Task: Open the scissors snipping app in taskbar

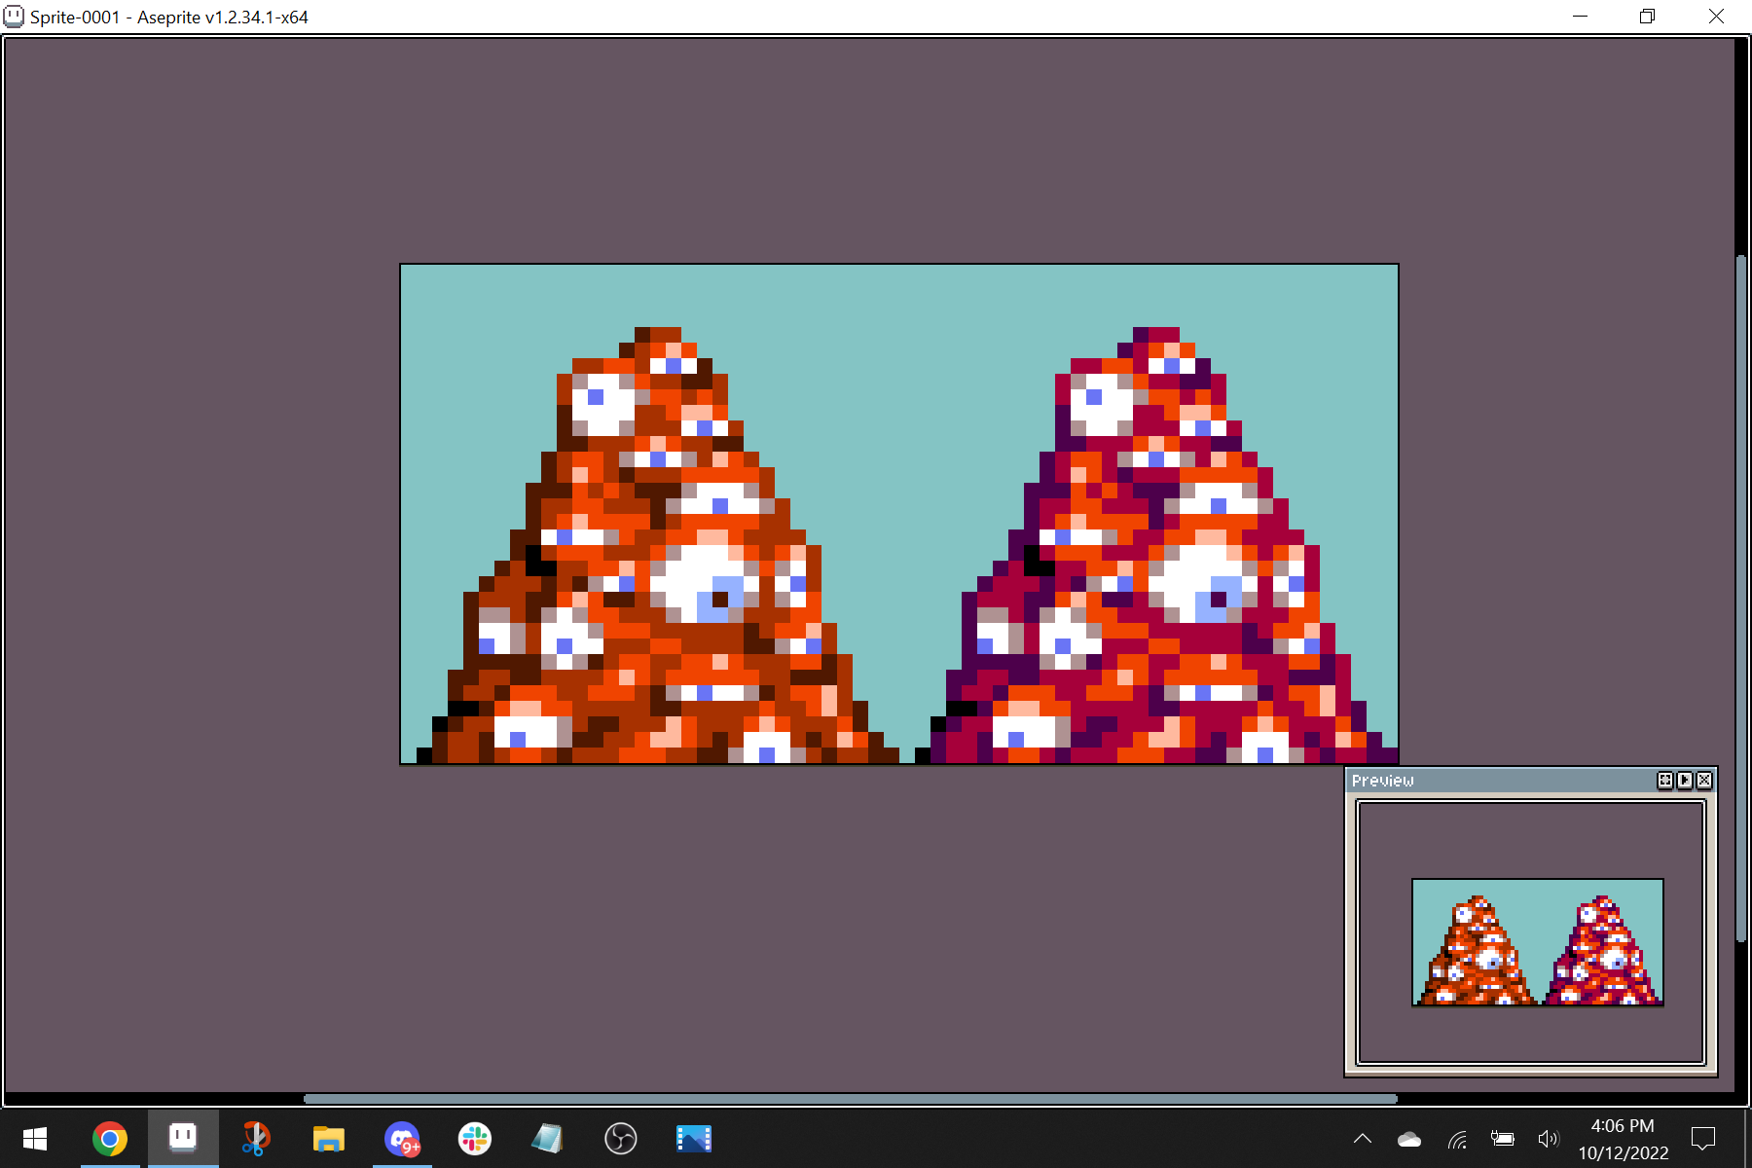Action: (x=255, y=1139)
